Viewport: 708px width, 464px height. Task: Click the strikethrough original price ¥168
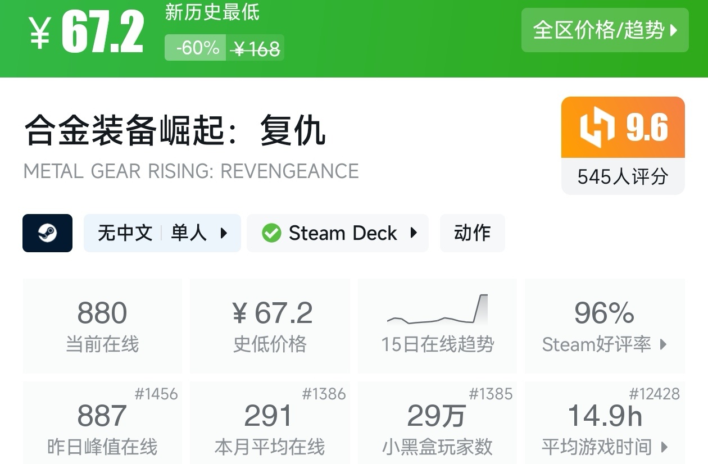tap(256, 48)
